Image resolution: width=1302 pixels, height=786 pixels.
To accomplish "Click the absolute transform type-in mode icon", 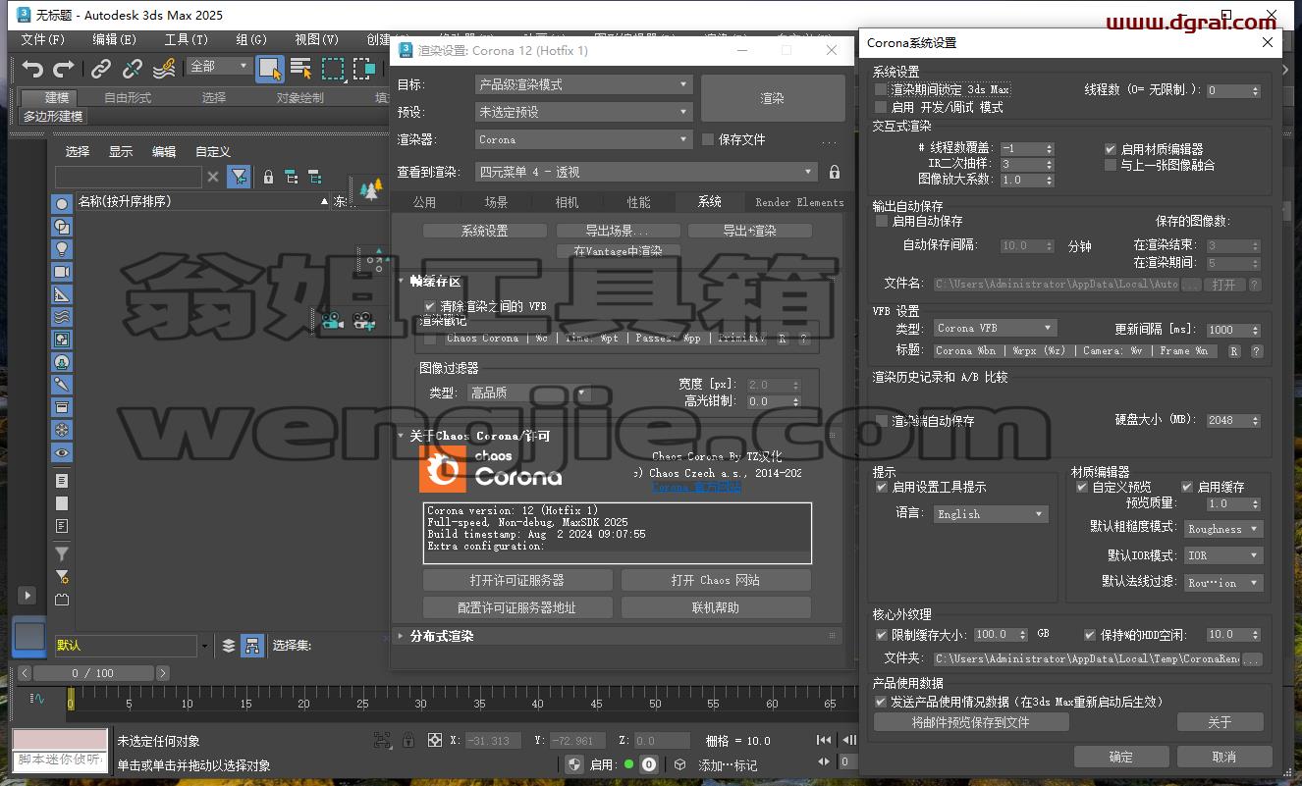I will (x=434, y=740).
